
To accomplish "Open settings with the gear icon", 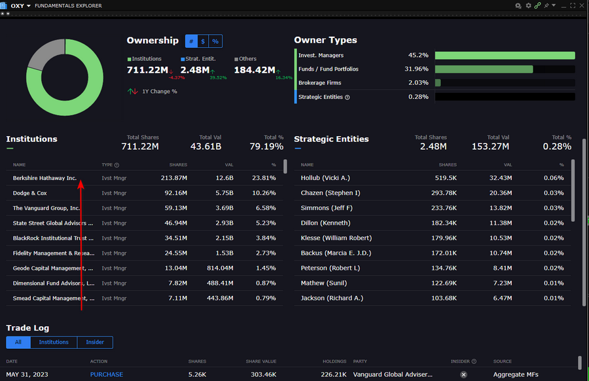I will click(528, 5).
